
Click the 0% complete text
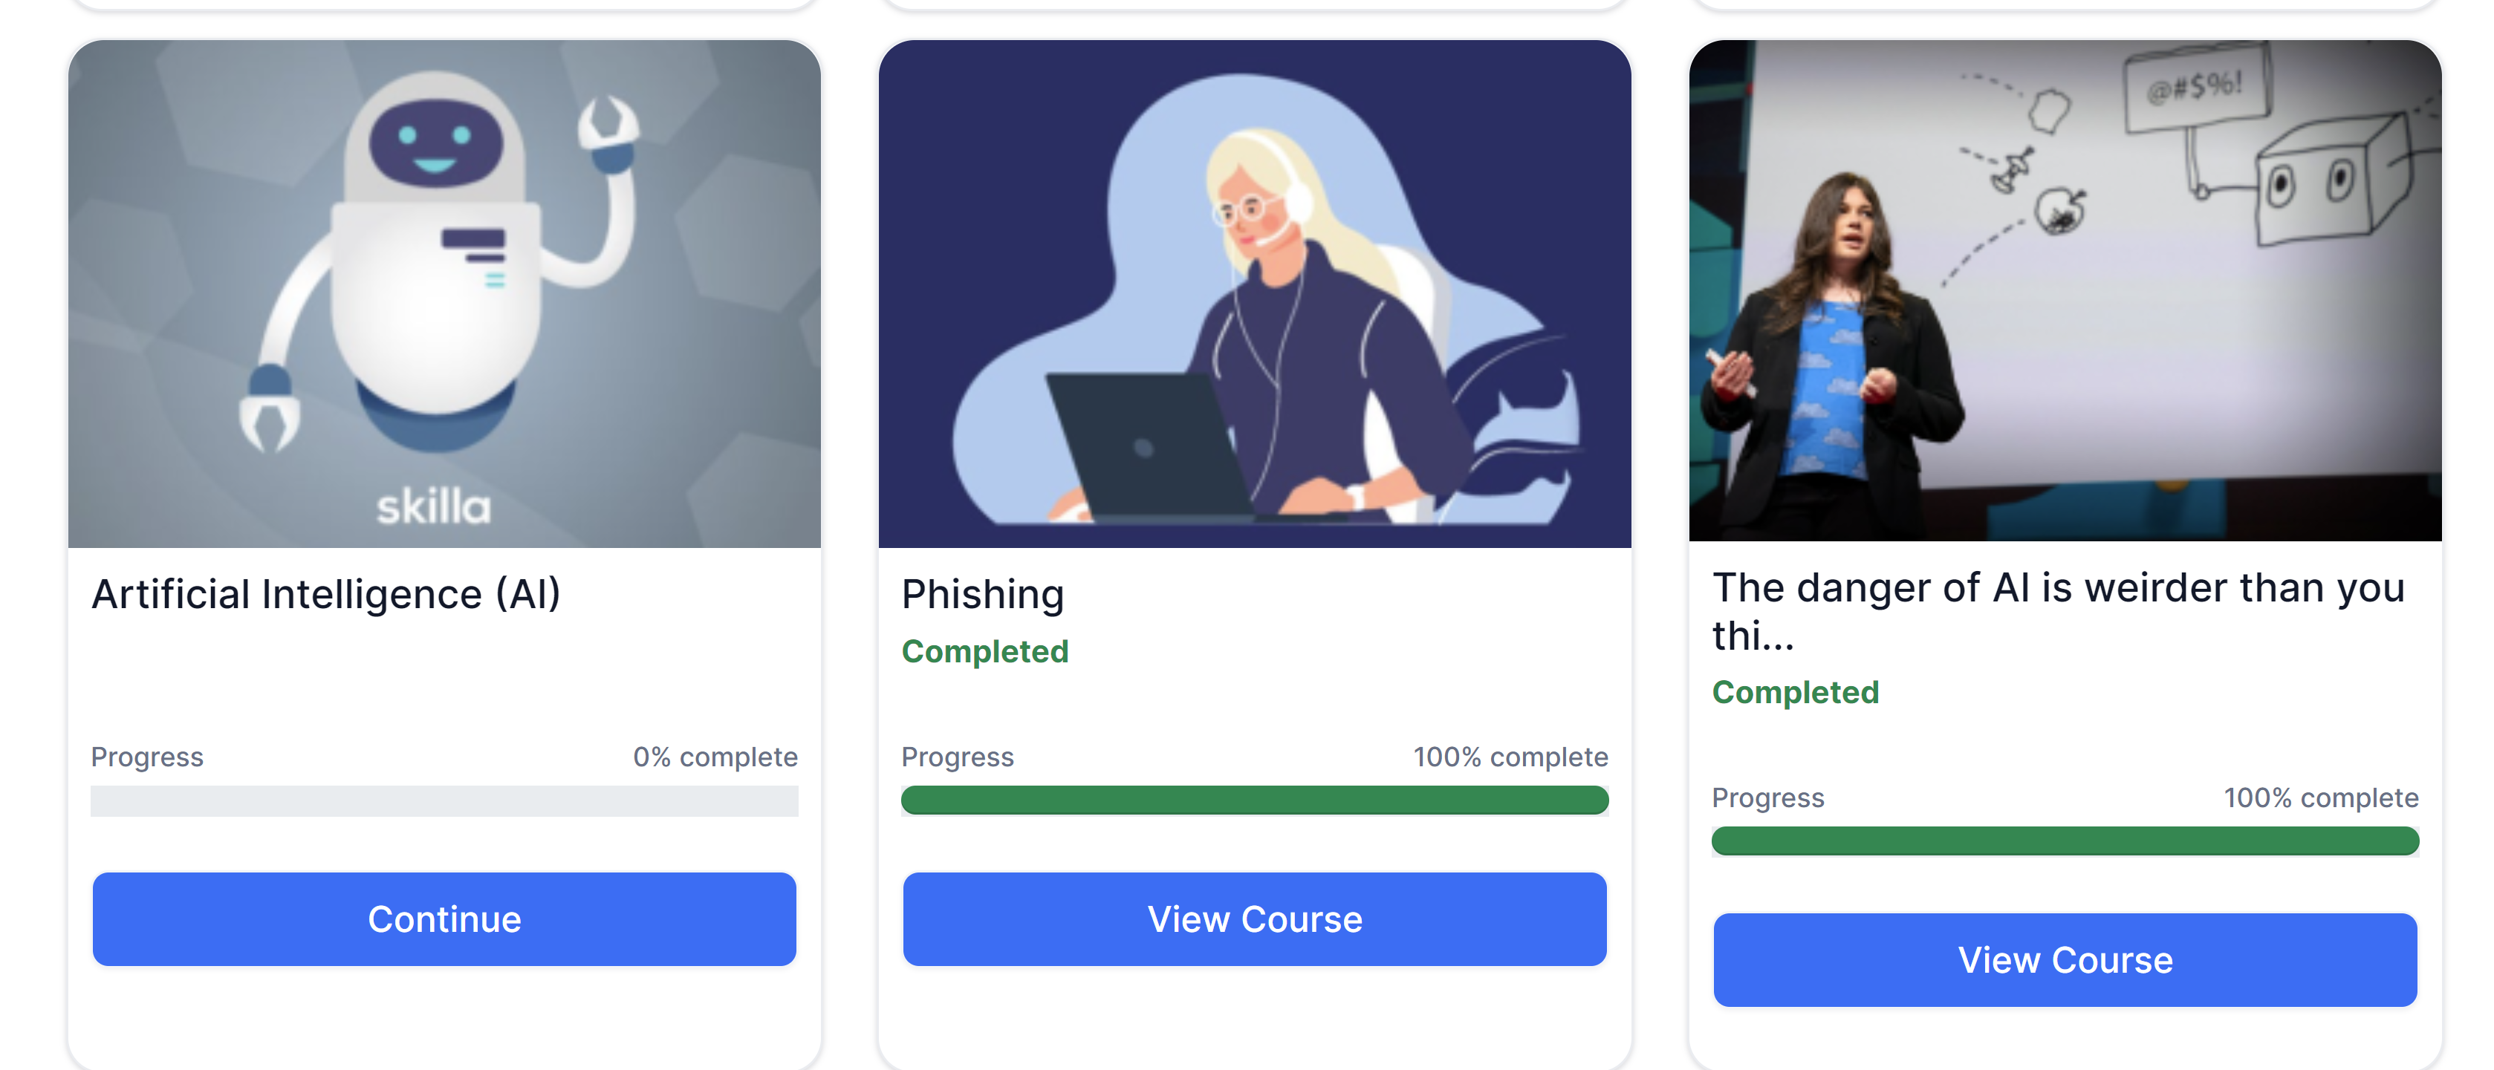point(715,757)
